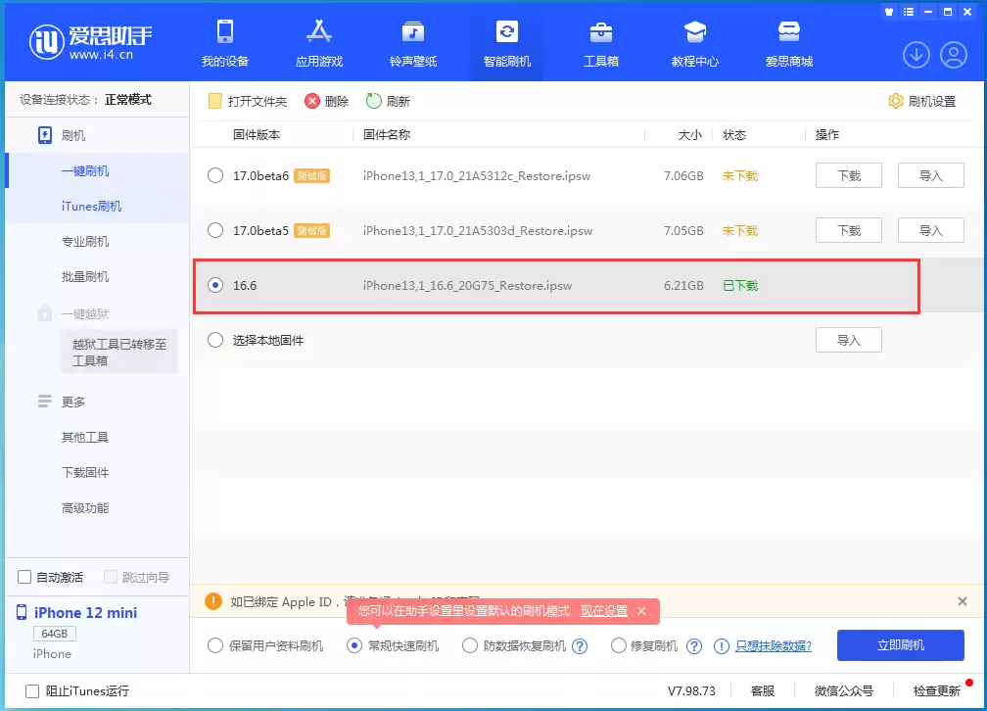
Task: Click 导入 button for 17.0beta6
Action: point(930,175)
